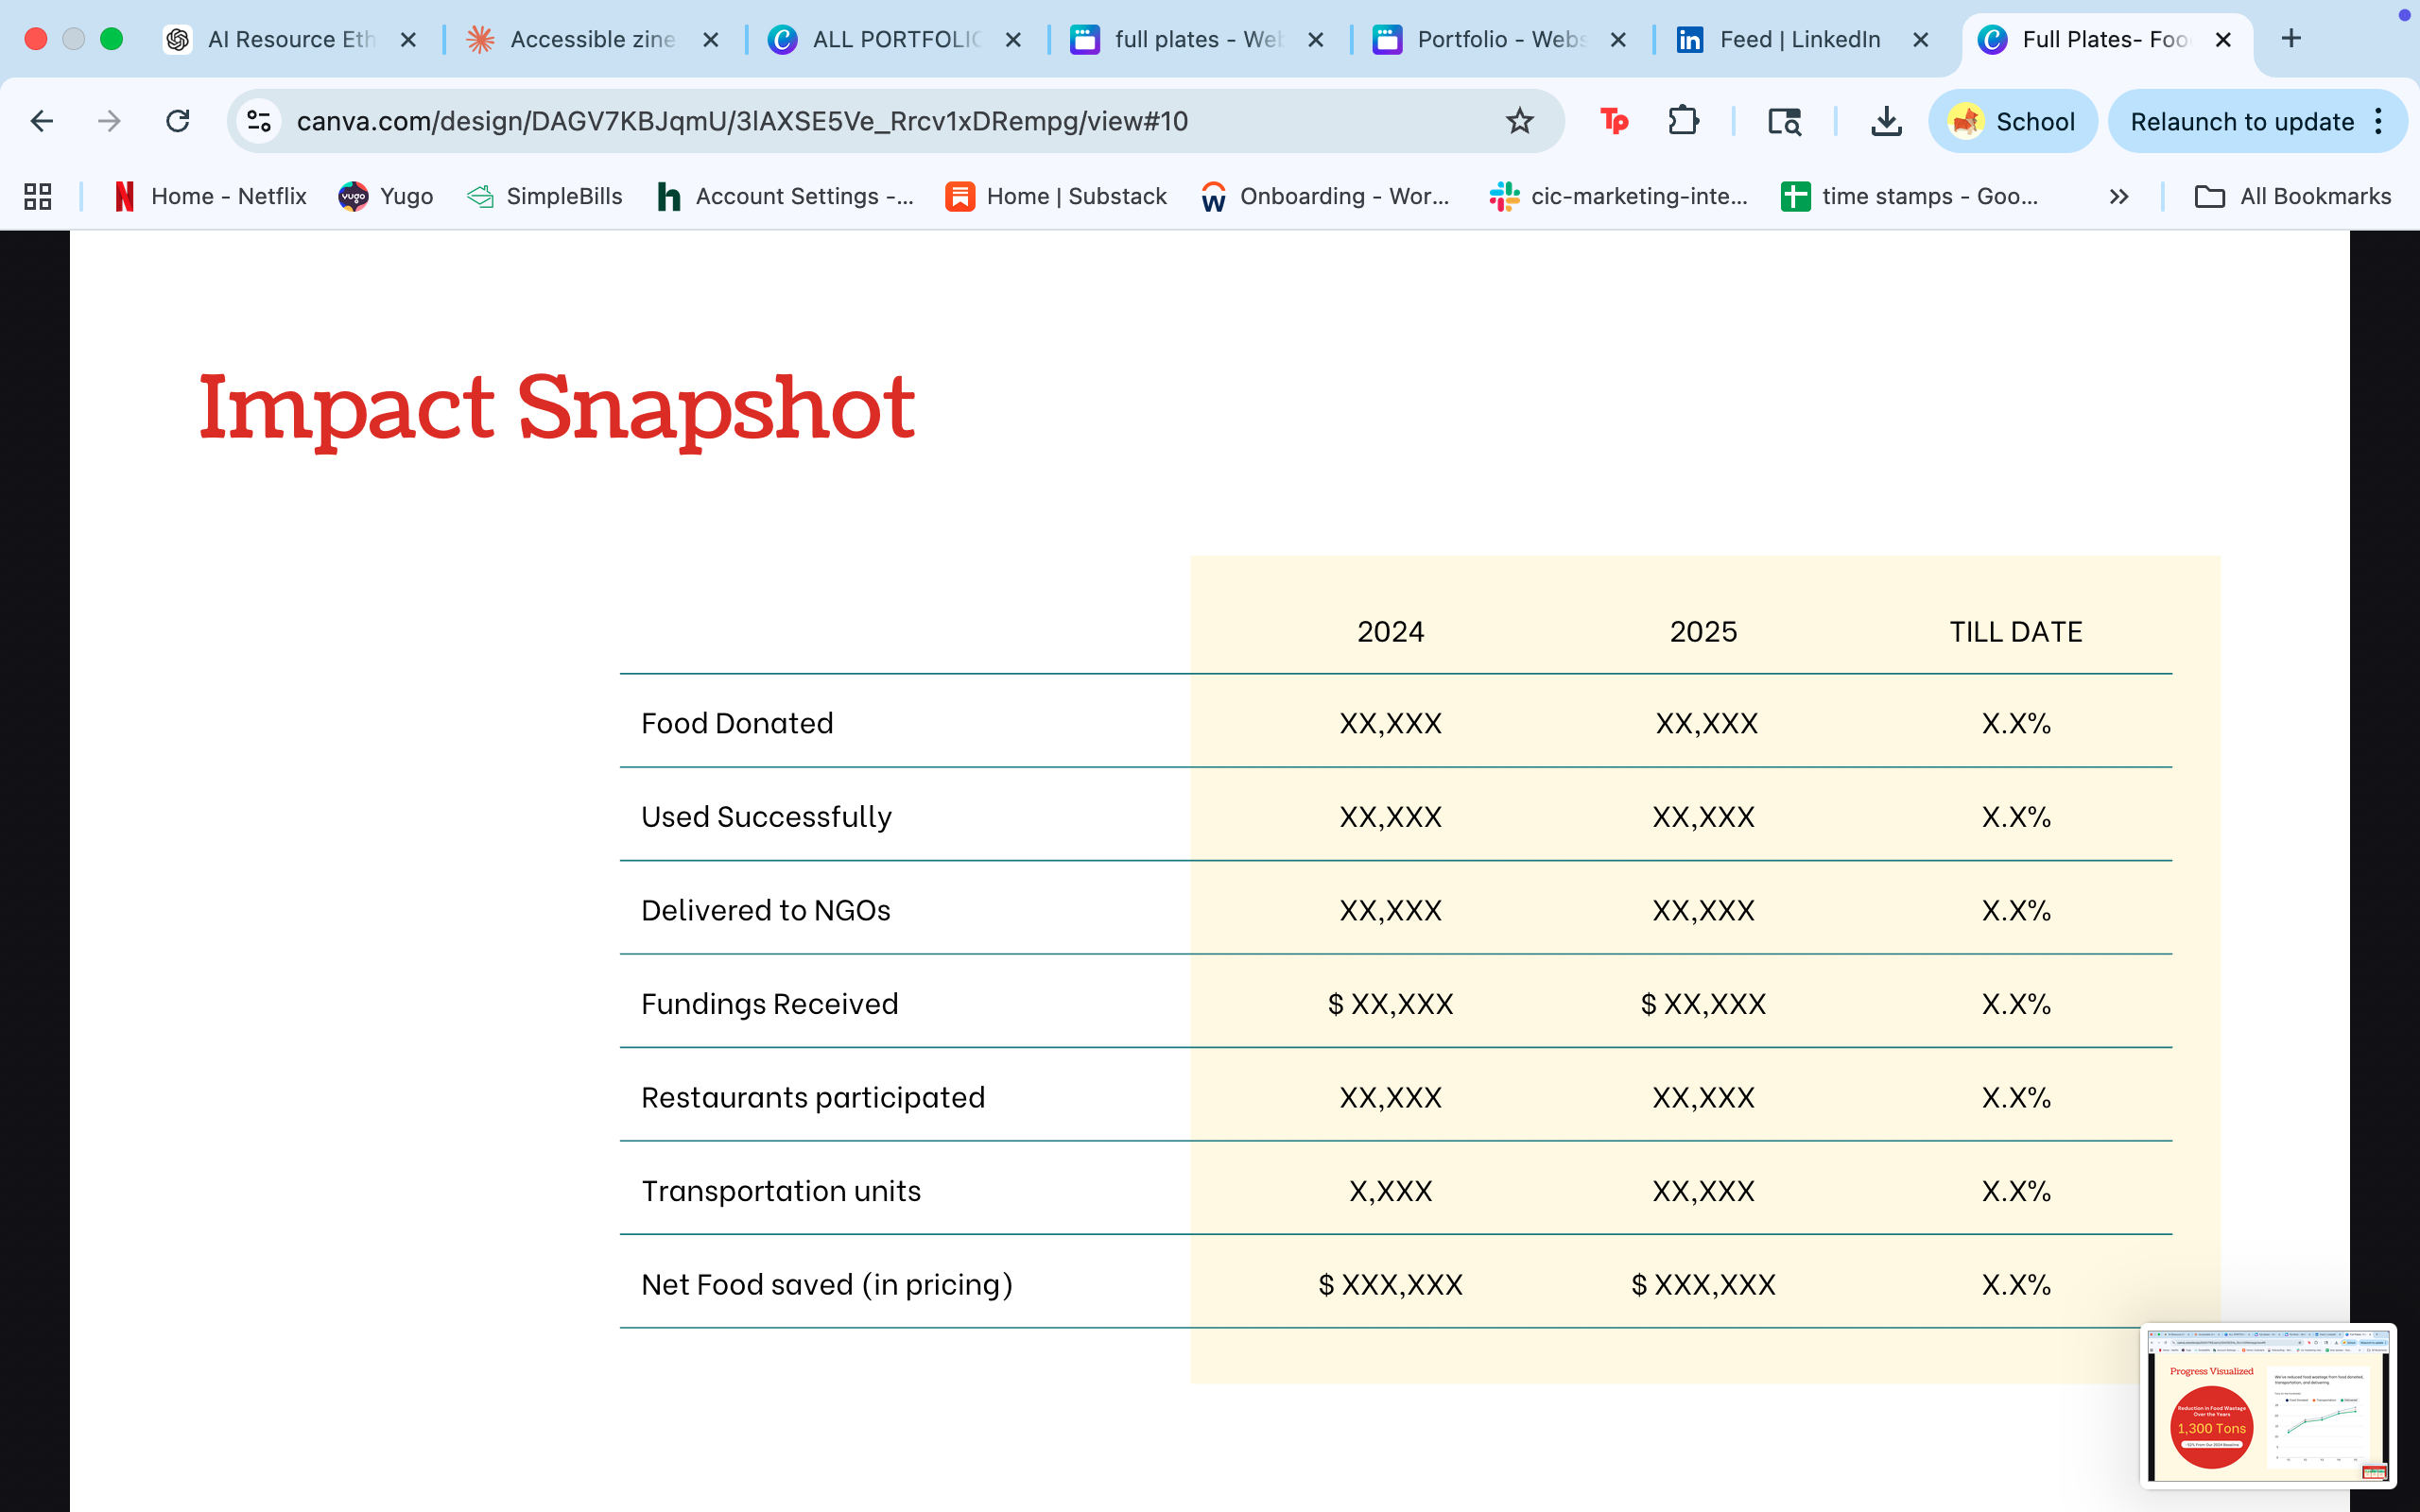Open the Extensions puzzle icon

(1683, 121)
